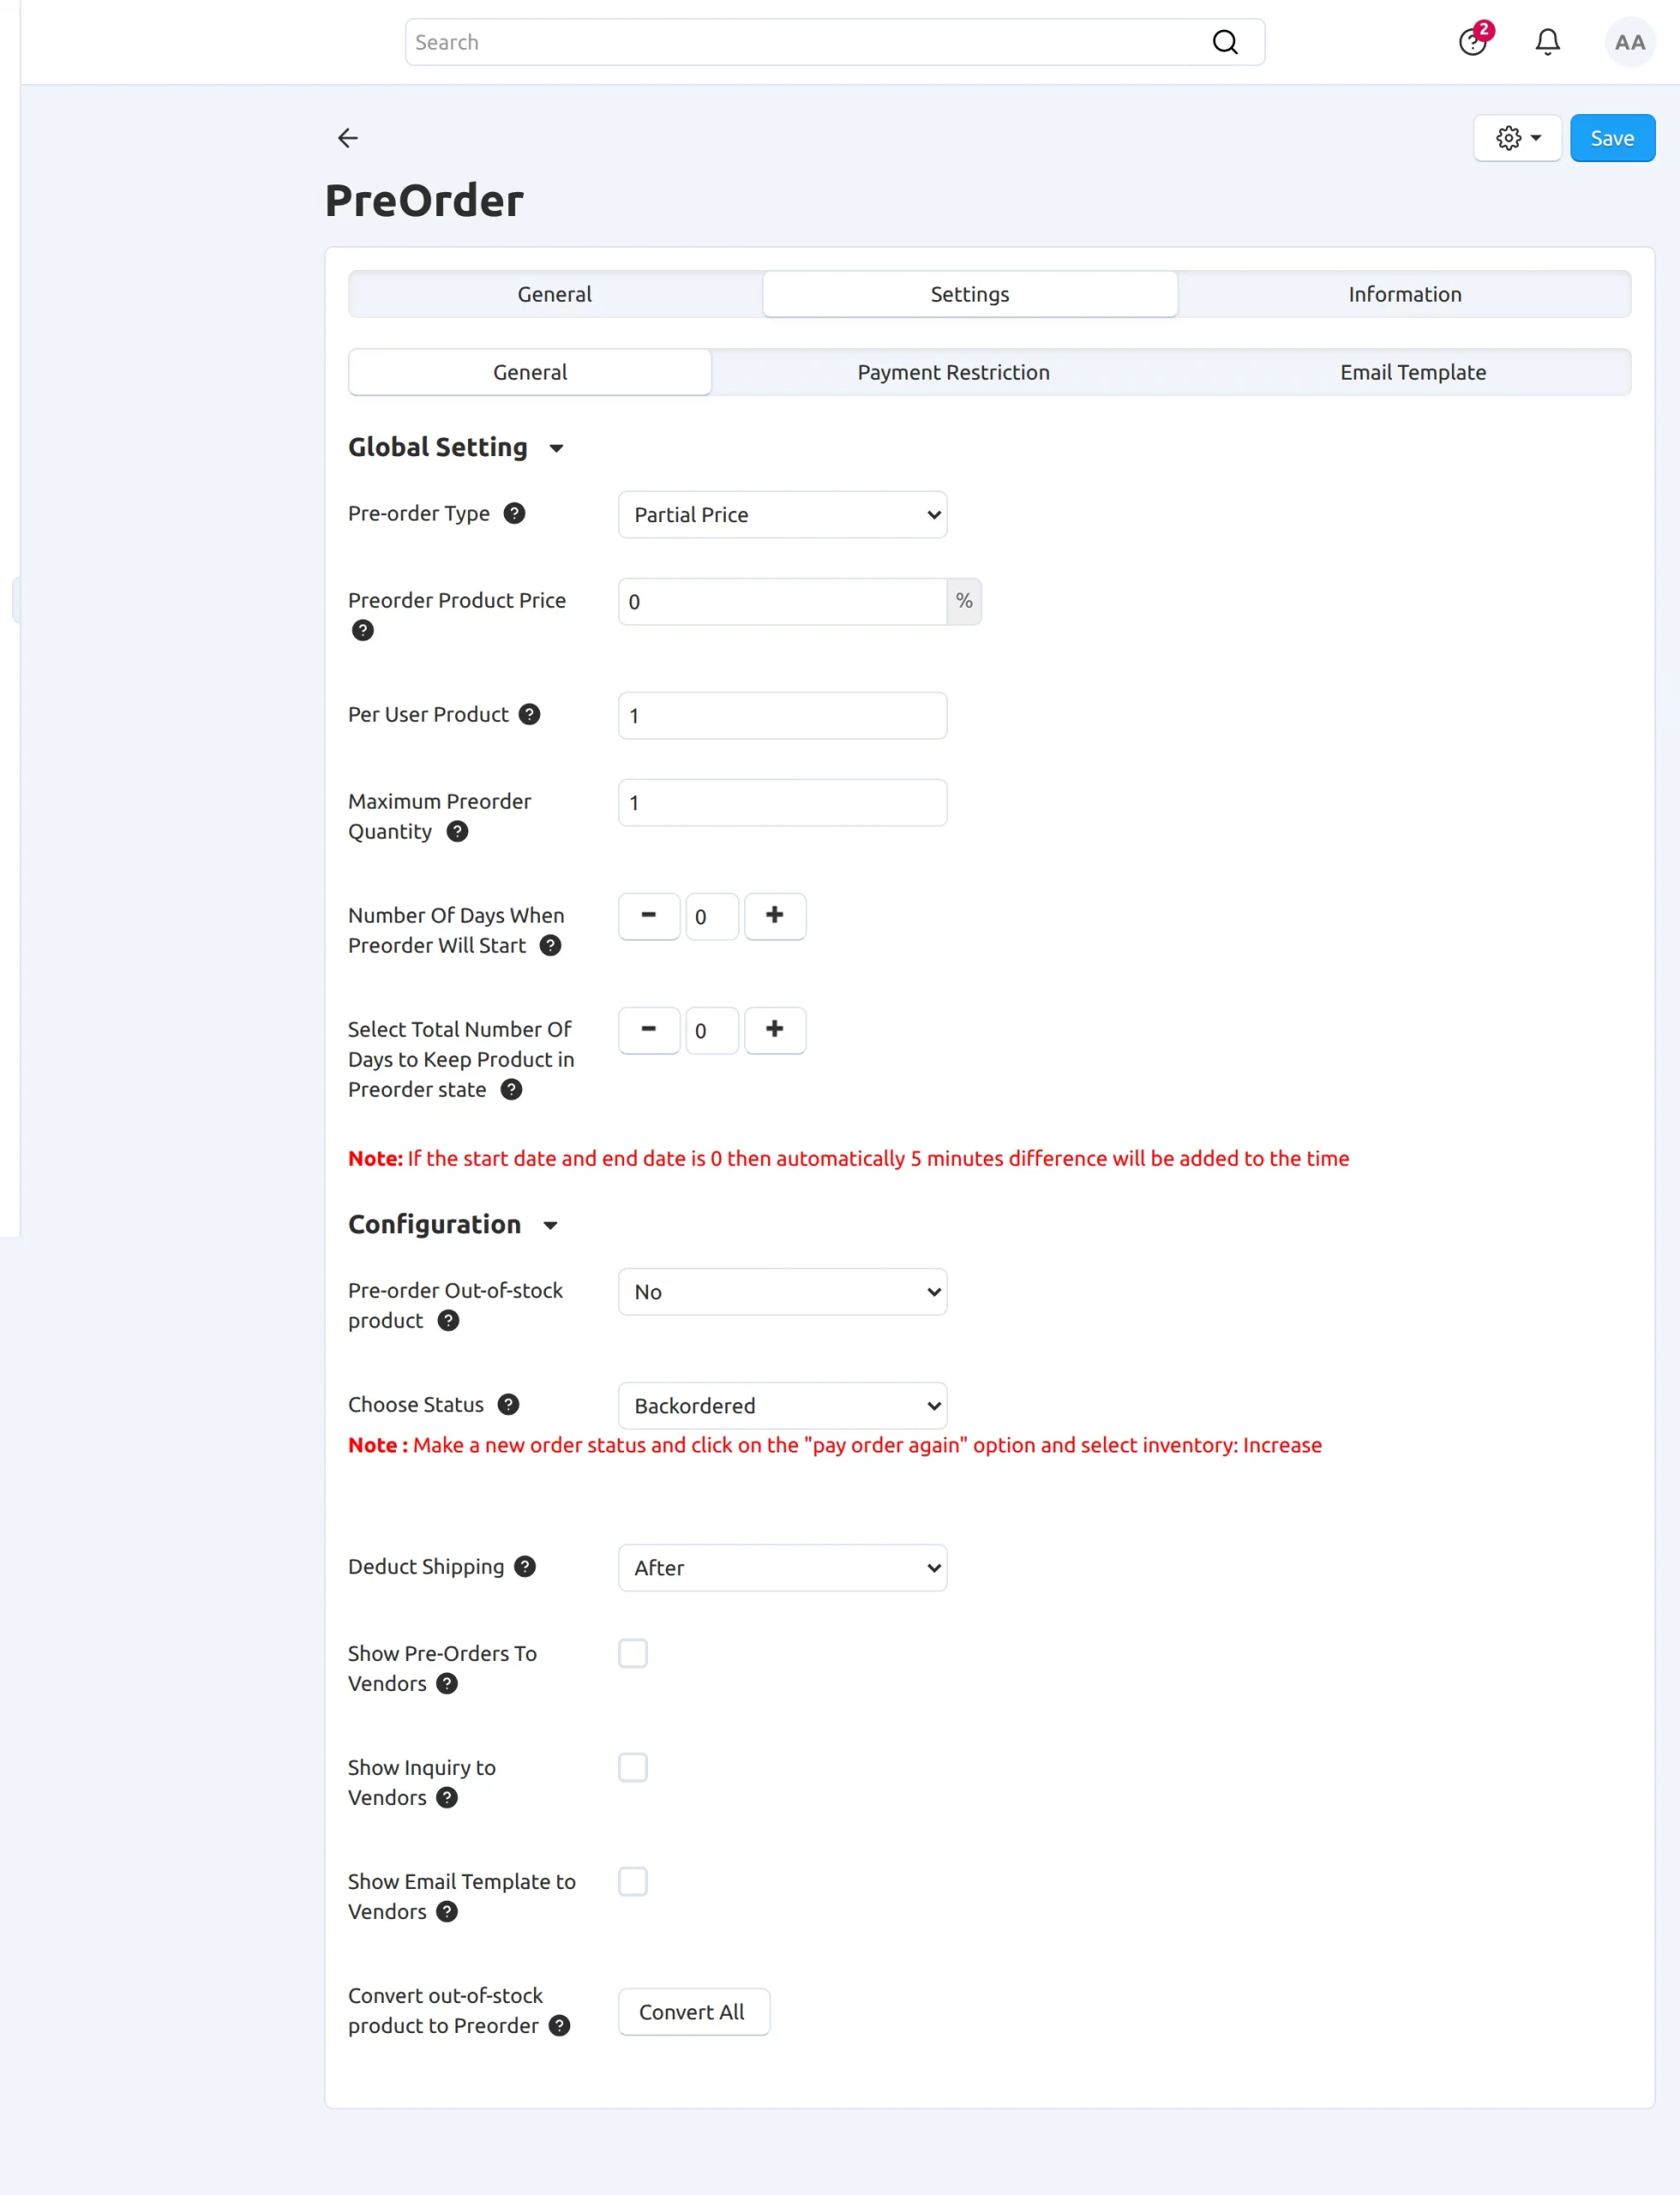Open the notifications bell
Viewport: 1680px width, 2195px height.
click(1546, 42)
